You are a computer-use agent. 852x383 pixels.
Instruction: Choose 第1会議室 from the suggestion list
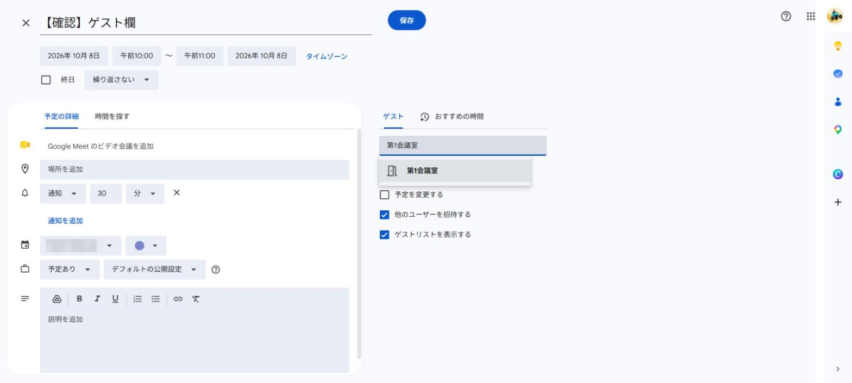pyautogui.click(x=455, y=171)
